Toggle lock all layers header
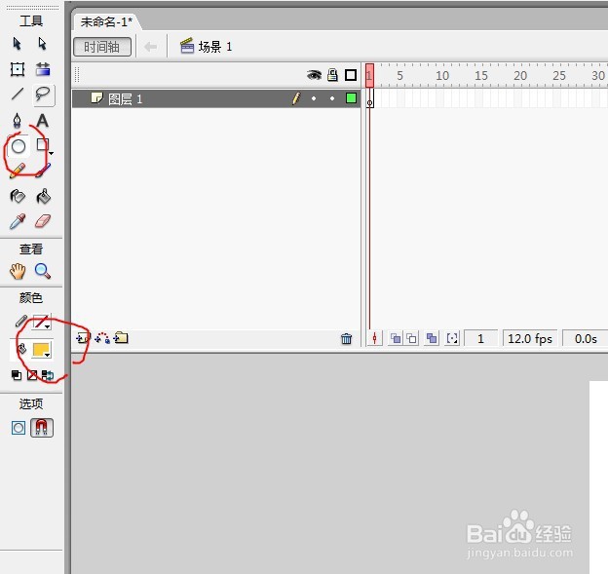The image size is (608, 574). [x=332, y=74]
